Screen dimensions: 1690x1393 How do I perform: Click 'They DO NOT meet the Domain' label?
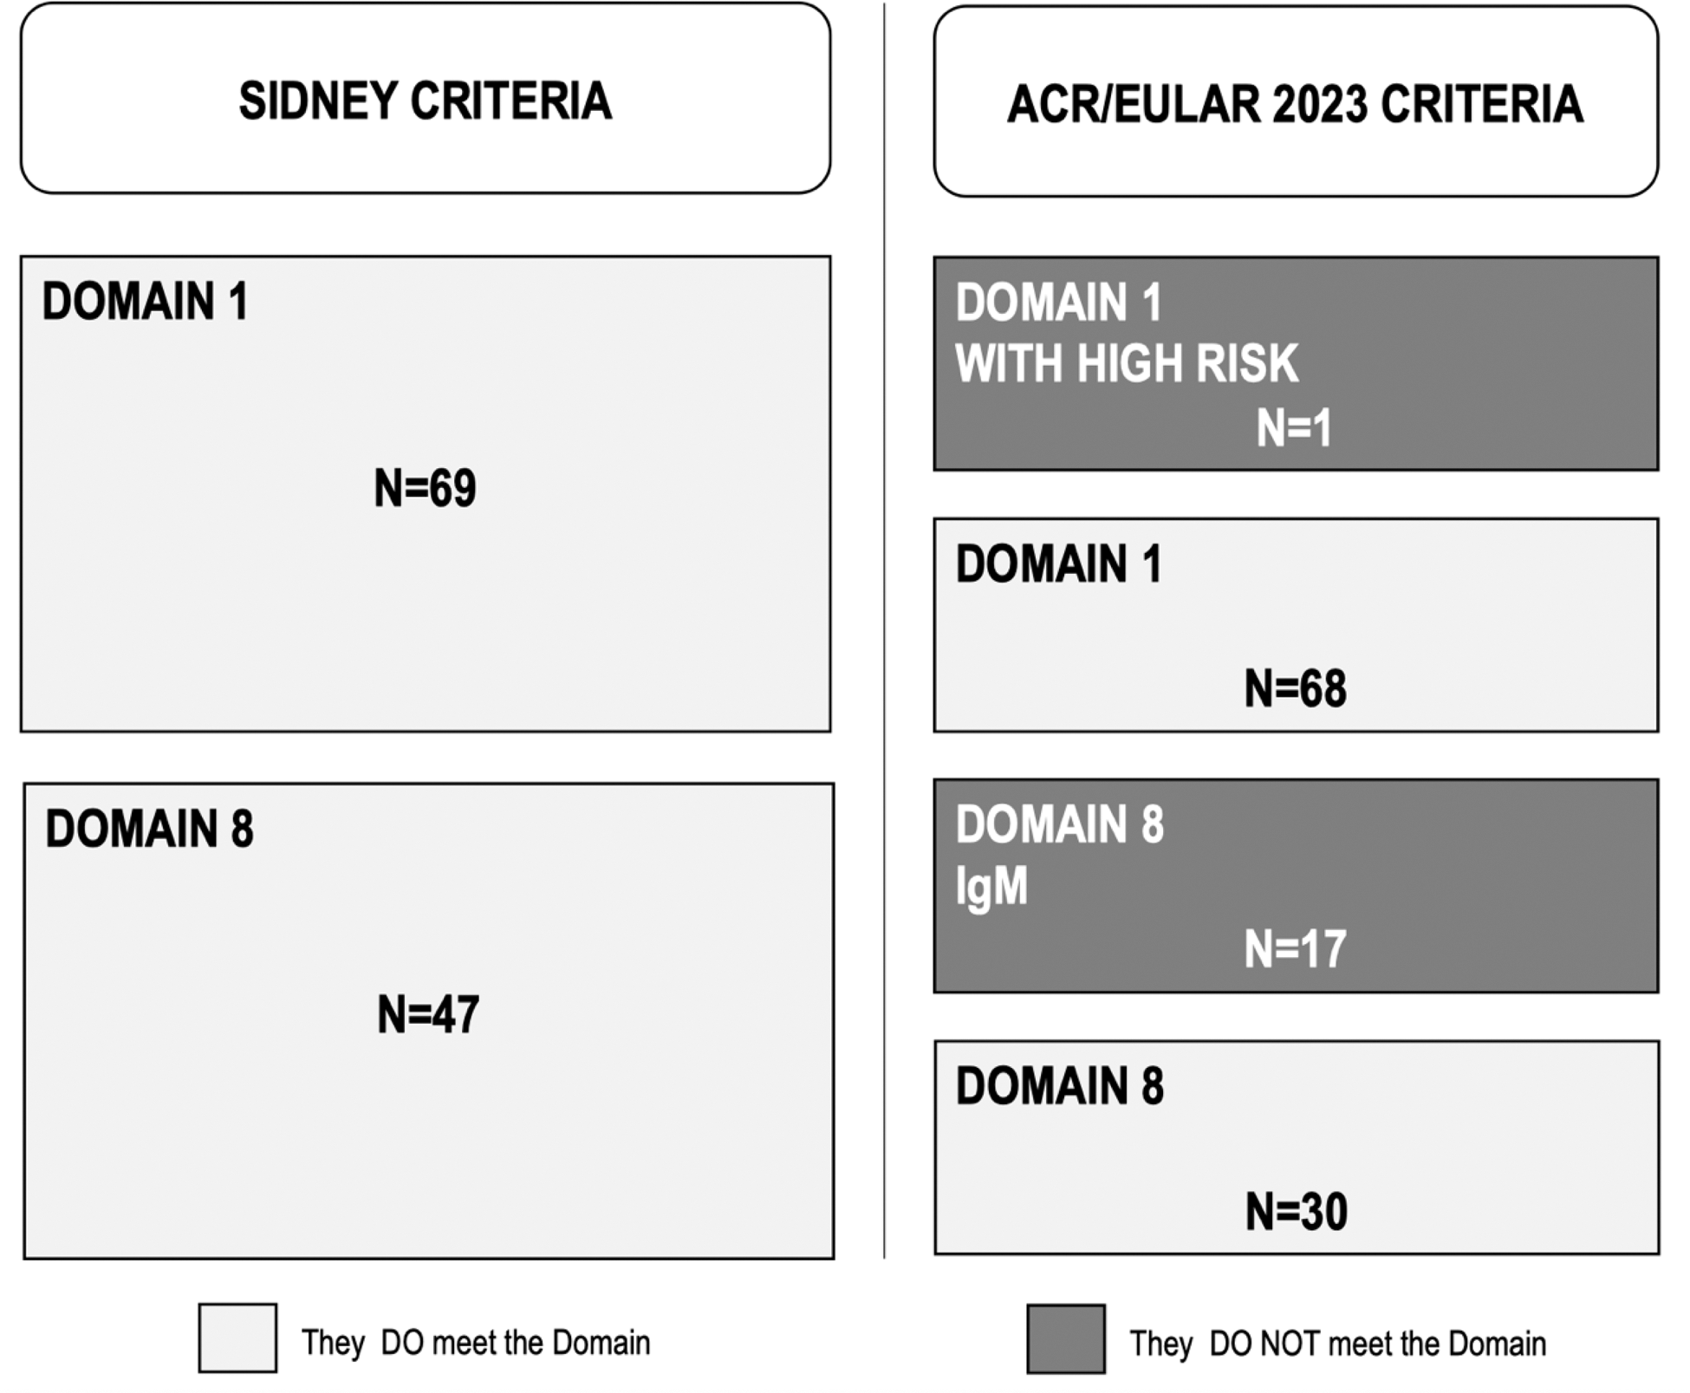click(1337, 1344)
